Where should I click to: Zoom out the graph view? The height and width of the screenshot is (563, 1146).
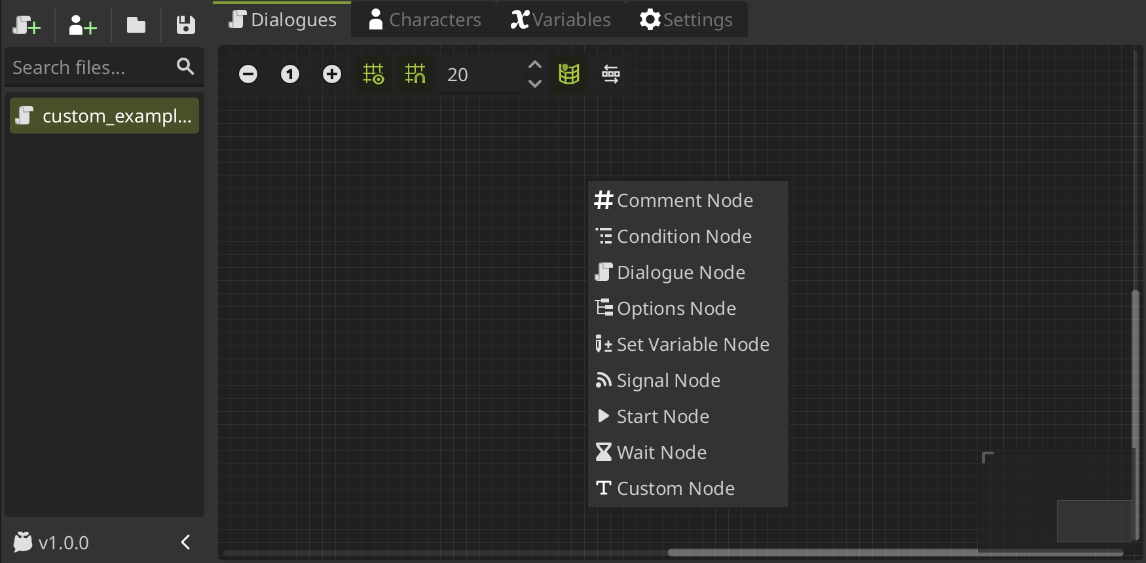248,74
